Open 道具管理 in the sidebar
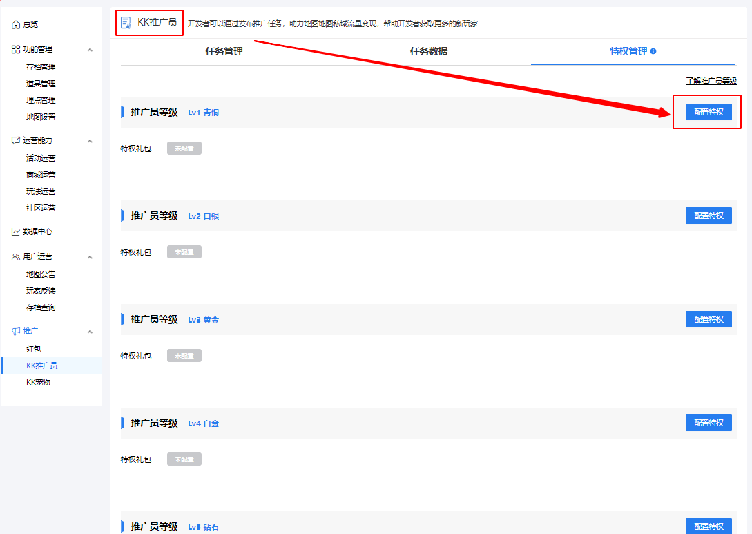Screen dimensions: 752x534 [x=41, y=84]
